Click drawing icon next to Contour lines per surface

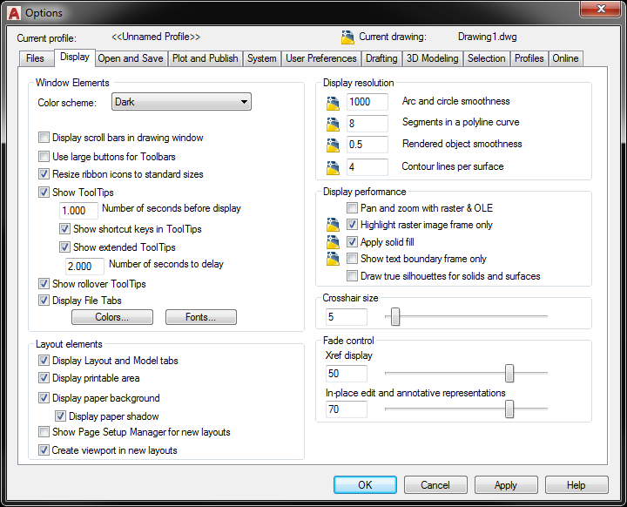tap(333, 167)
